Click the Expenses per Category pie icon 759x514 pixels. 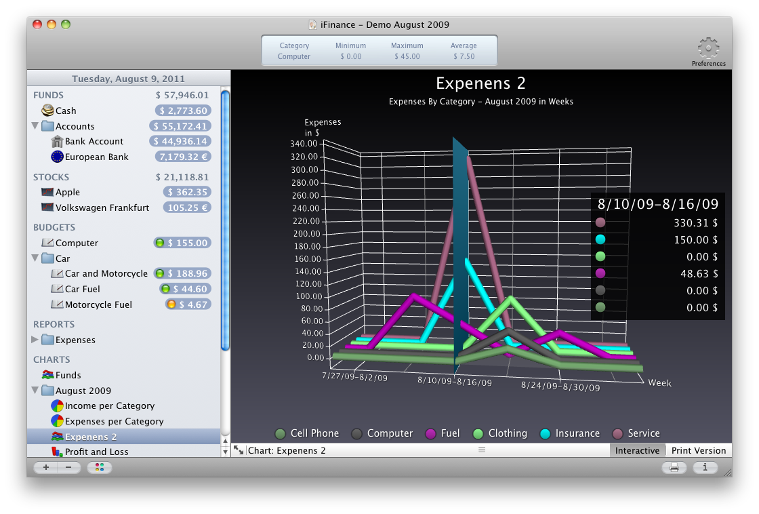[x=57, y=421]
